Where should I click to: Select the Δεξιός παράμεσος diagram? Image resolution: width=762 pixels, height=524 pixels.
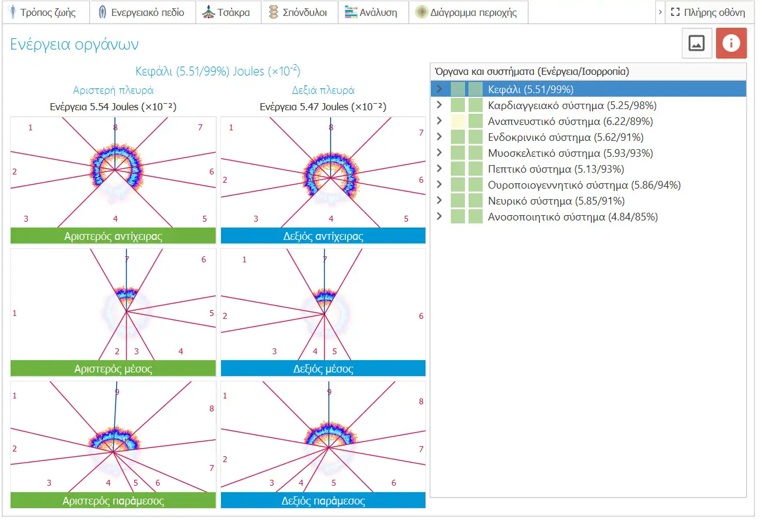click(323, 444)
